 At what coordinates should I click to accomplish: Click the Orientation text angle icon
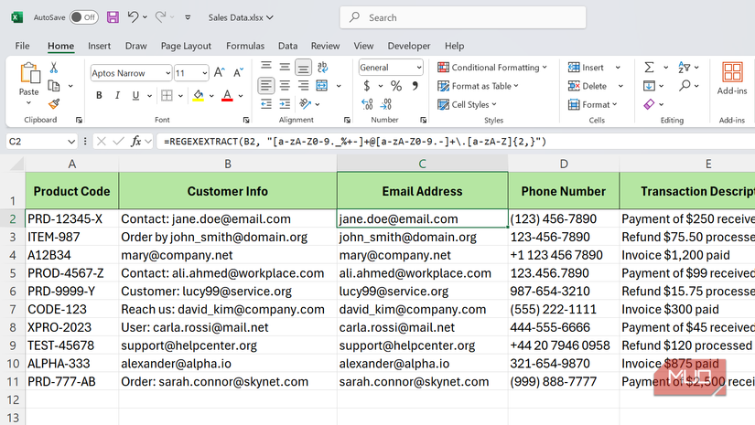(305, 103)
